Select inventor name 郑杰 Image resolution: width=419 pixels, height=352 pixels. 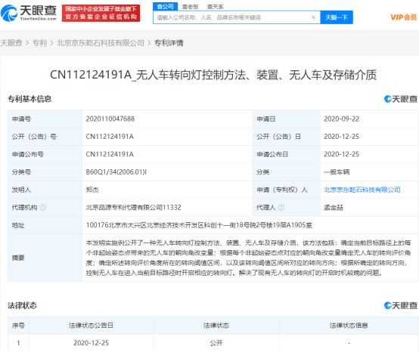tap(92, 190)
